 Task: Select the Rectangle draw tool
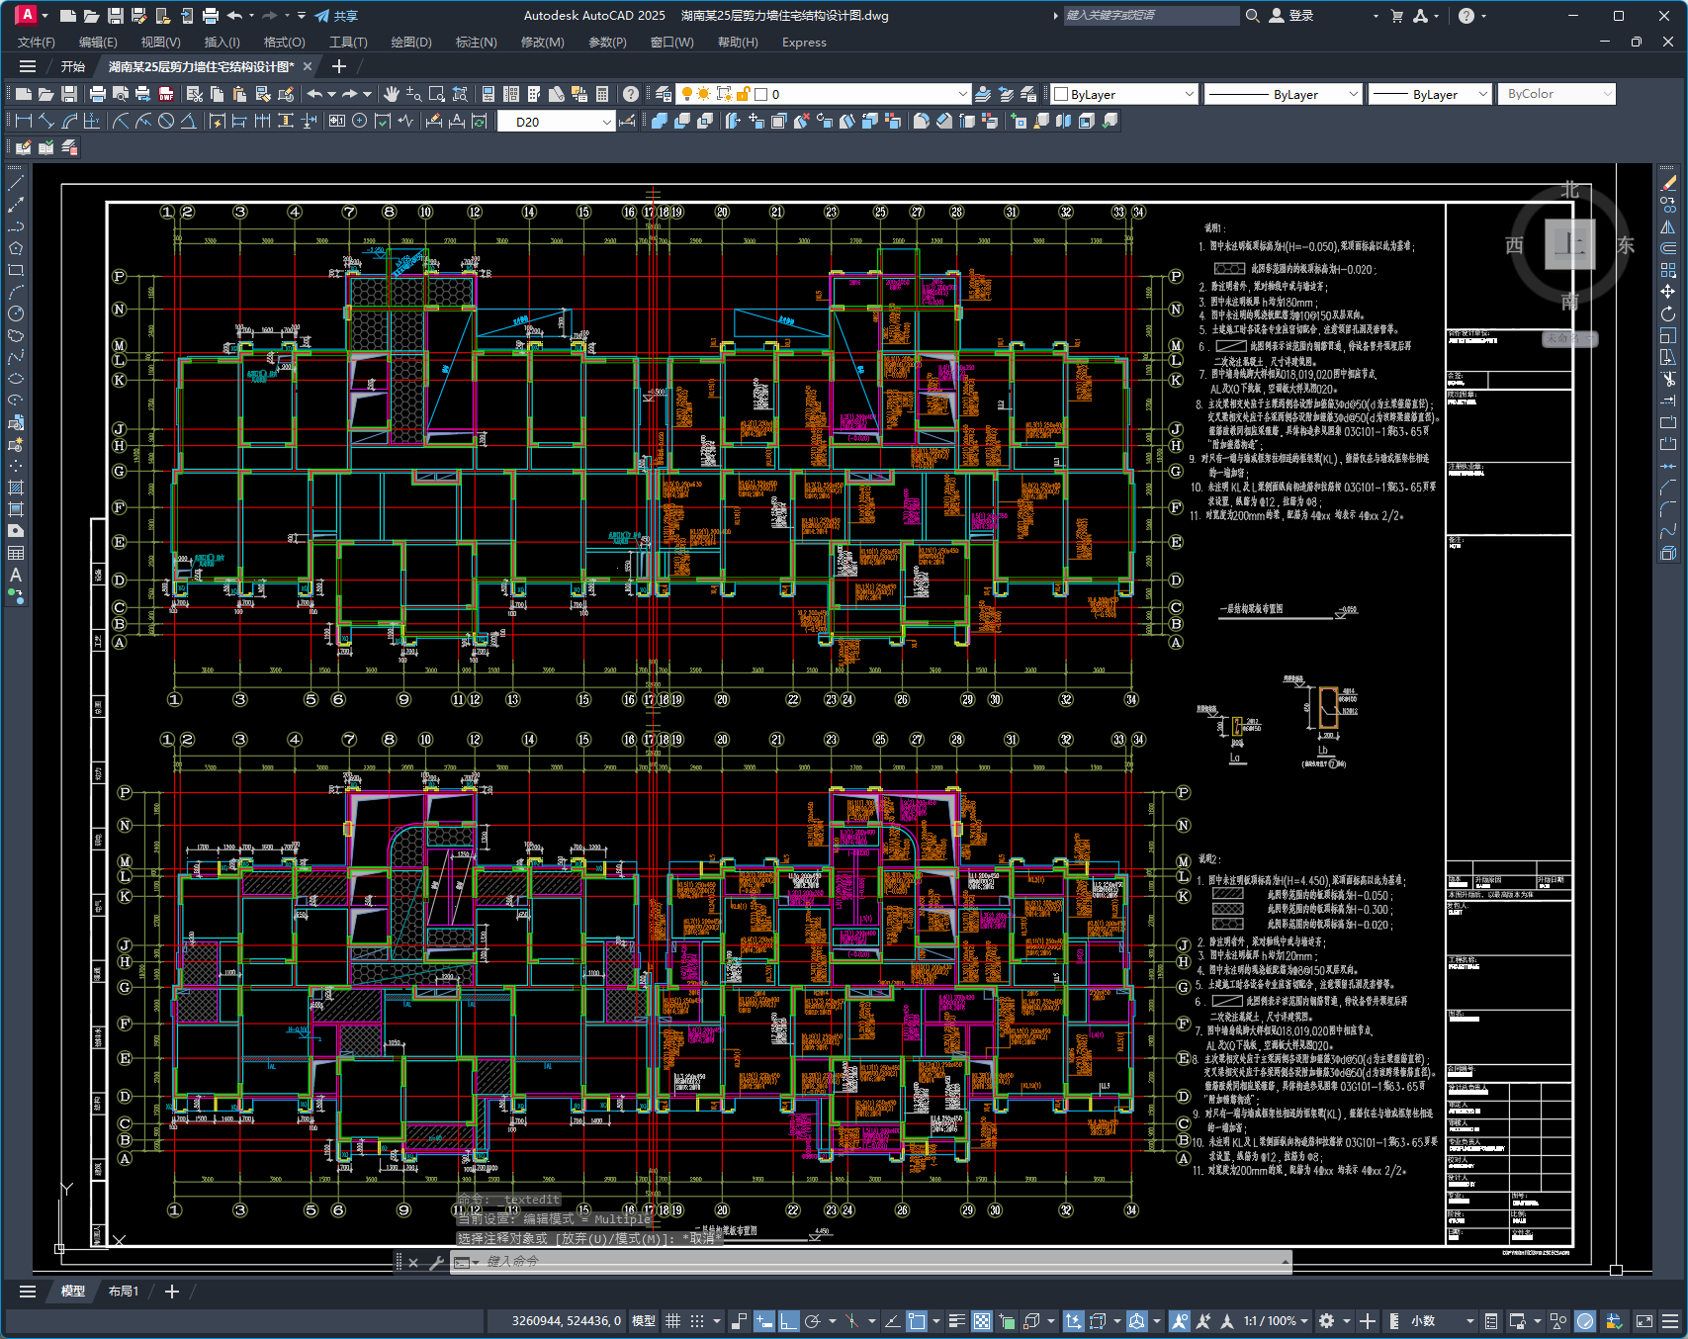16,270
